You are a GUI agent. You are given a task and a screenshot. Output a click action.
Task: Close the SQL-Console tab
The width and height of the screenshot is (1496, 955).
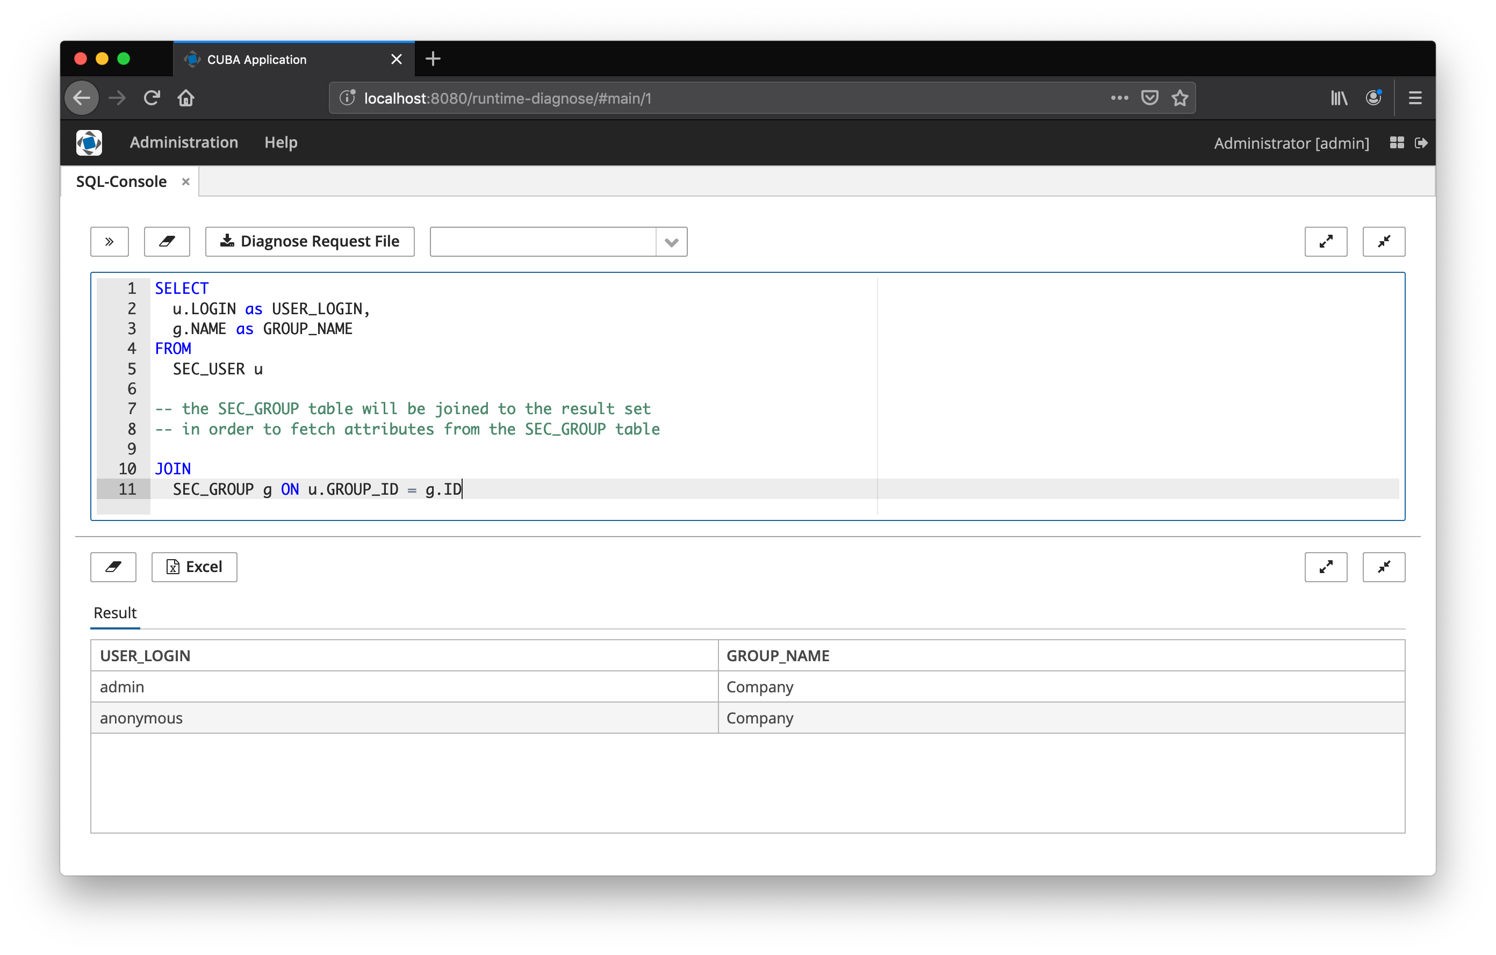[185, 182]
